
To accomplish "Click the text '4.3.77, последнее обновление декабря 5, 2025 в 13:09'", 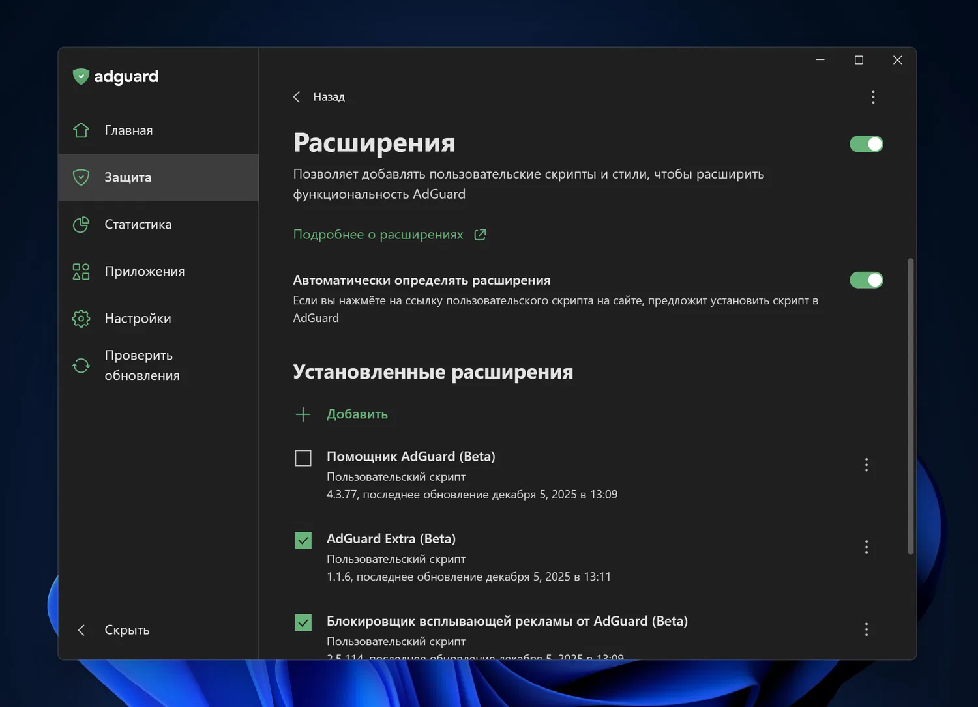I will point(472,495).
